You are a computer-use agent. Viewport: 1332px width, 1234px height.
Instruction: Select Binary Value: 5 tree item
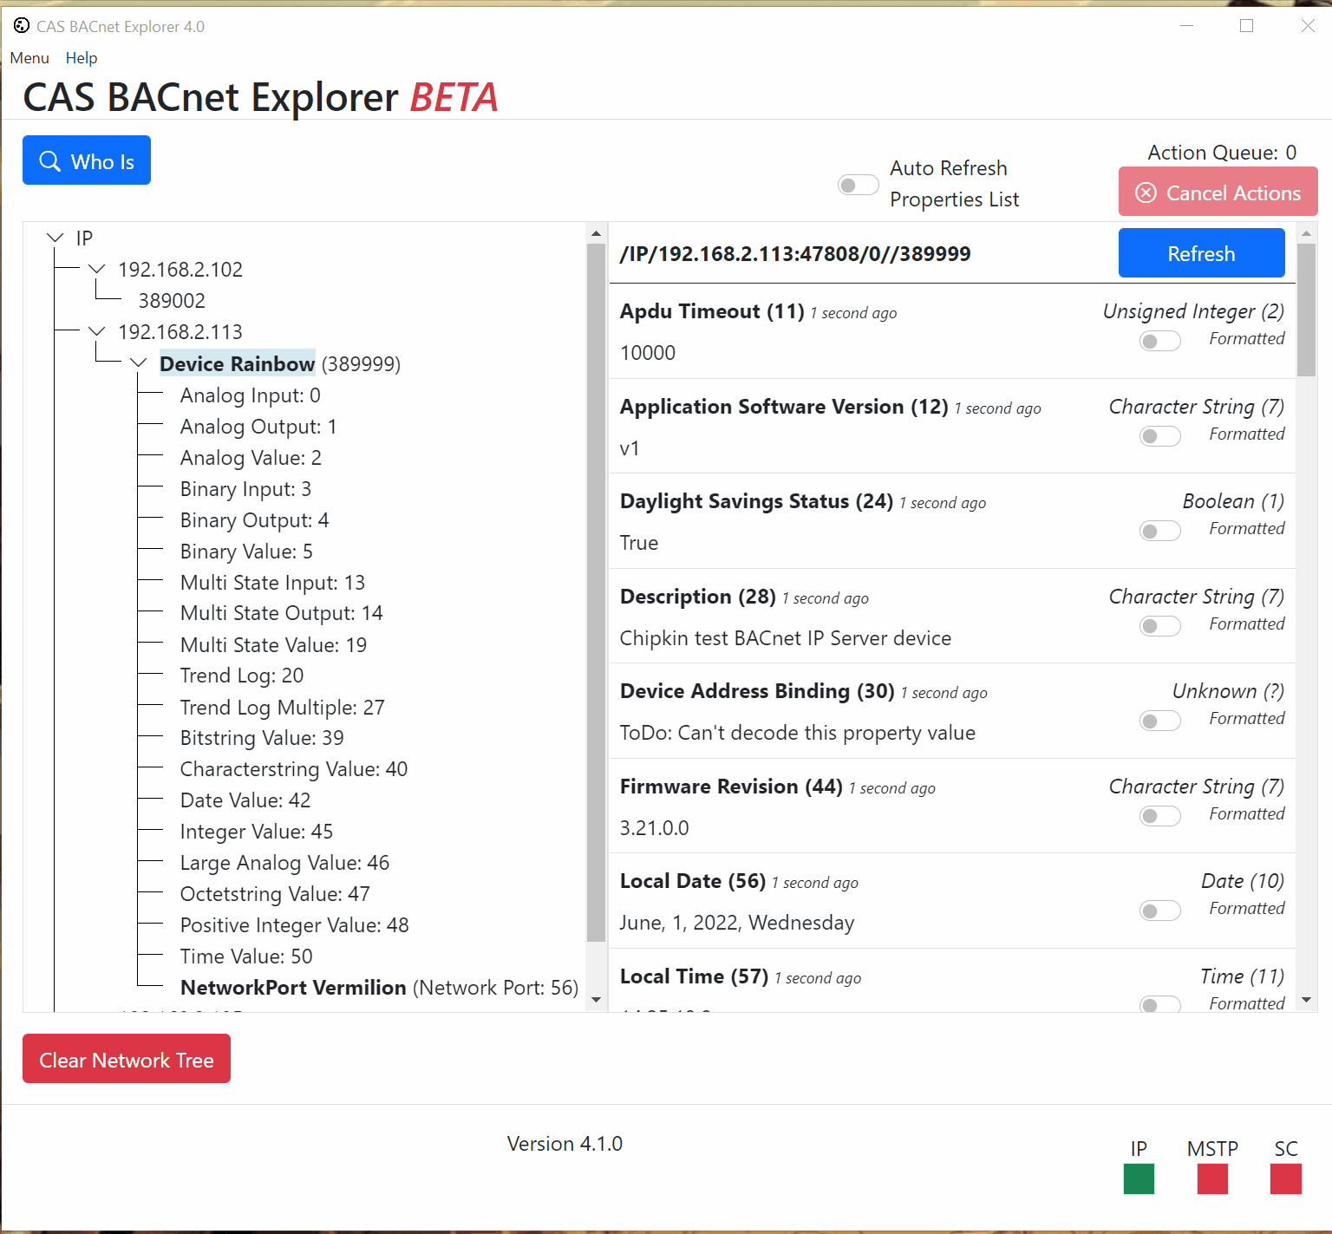[246, 552]
